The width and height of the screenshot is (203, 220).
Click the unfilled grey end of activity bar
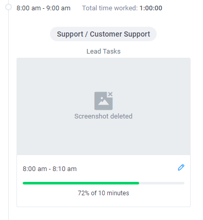pos(162,183)
